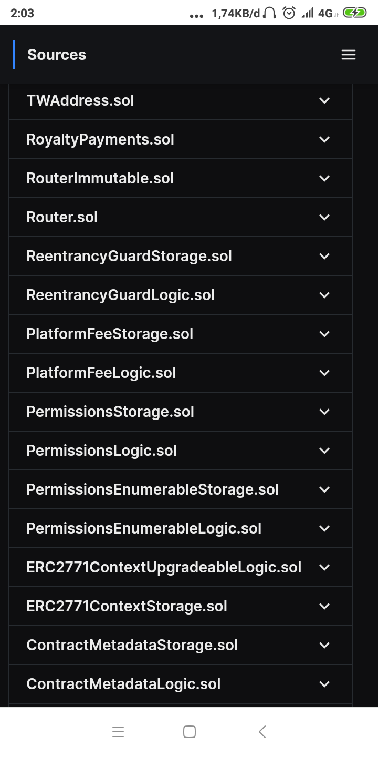
Task: Open PermissionsStorage.sol source entry
Action: pyautogui.click(x=110, y=412)
